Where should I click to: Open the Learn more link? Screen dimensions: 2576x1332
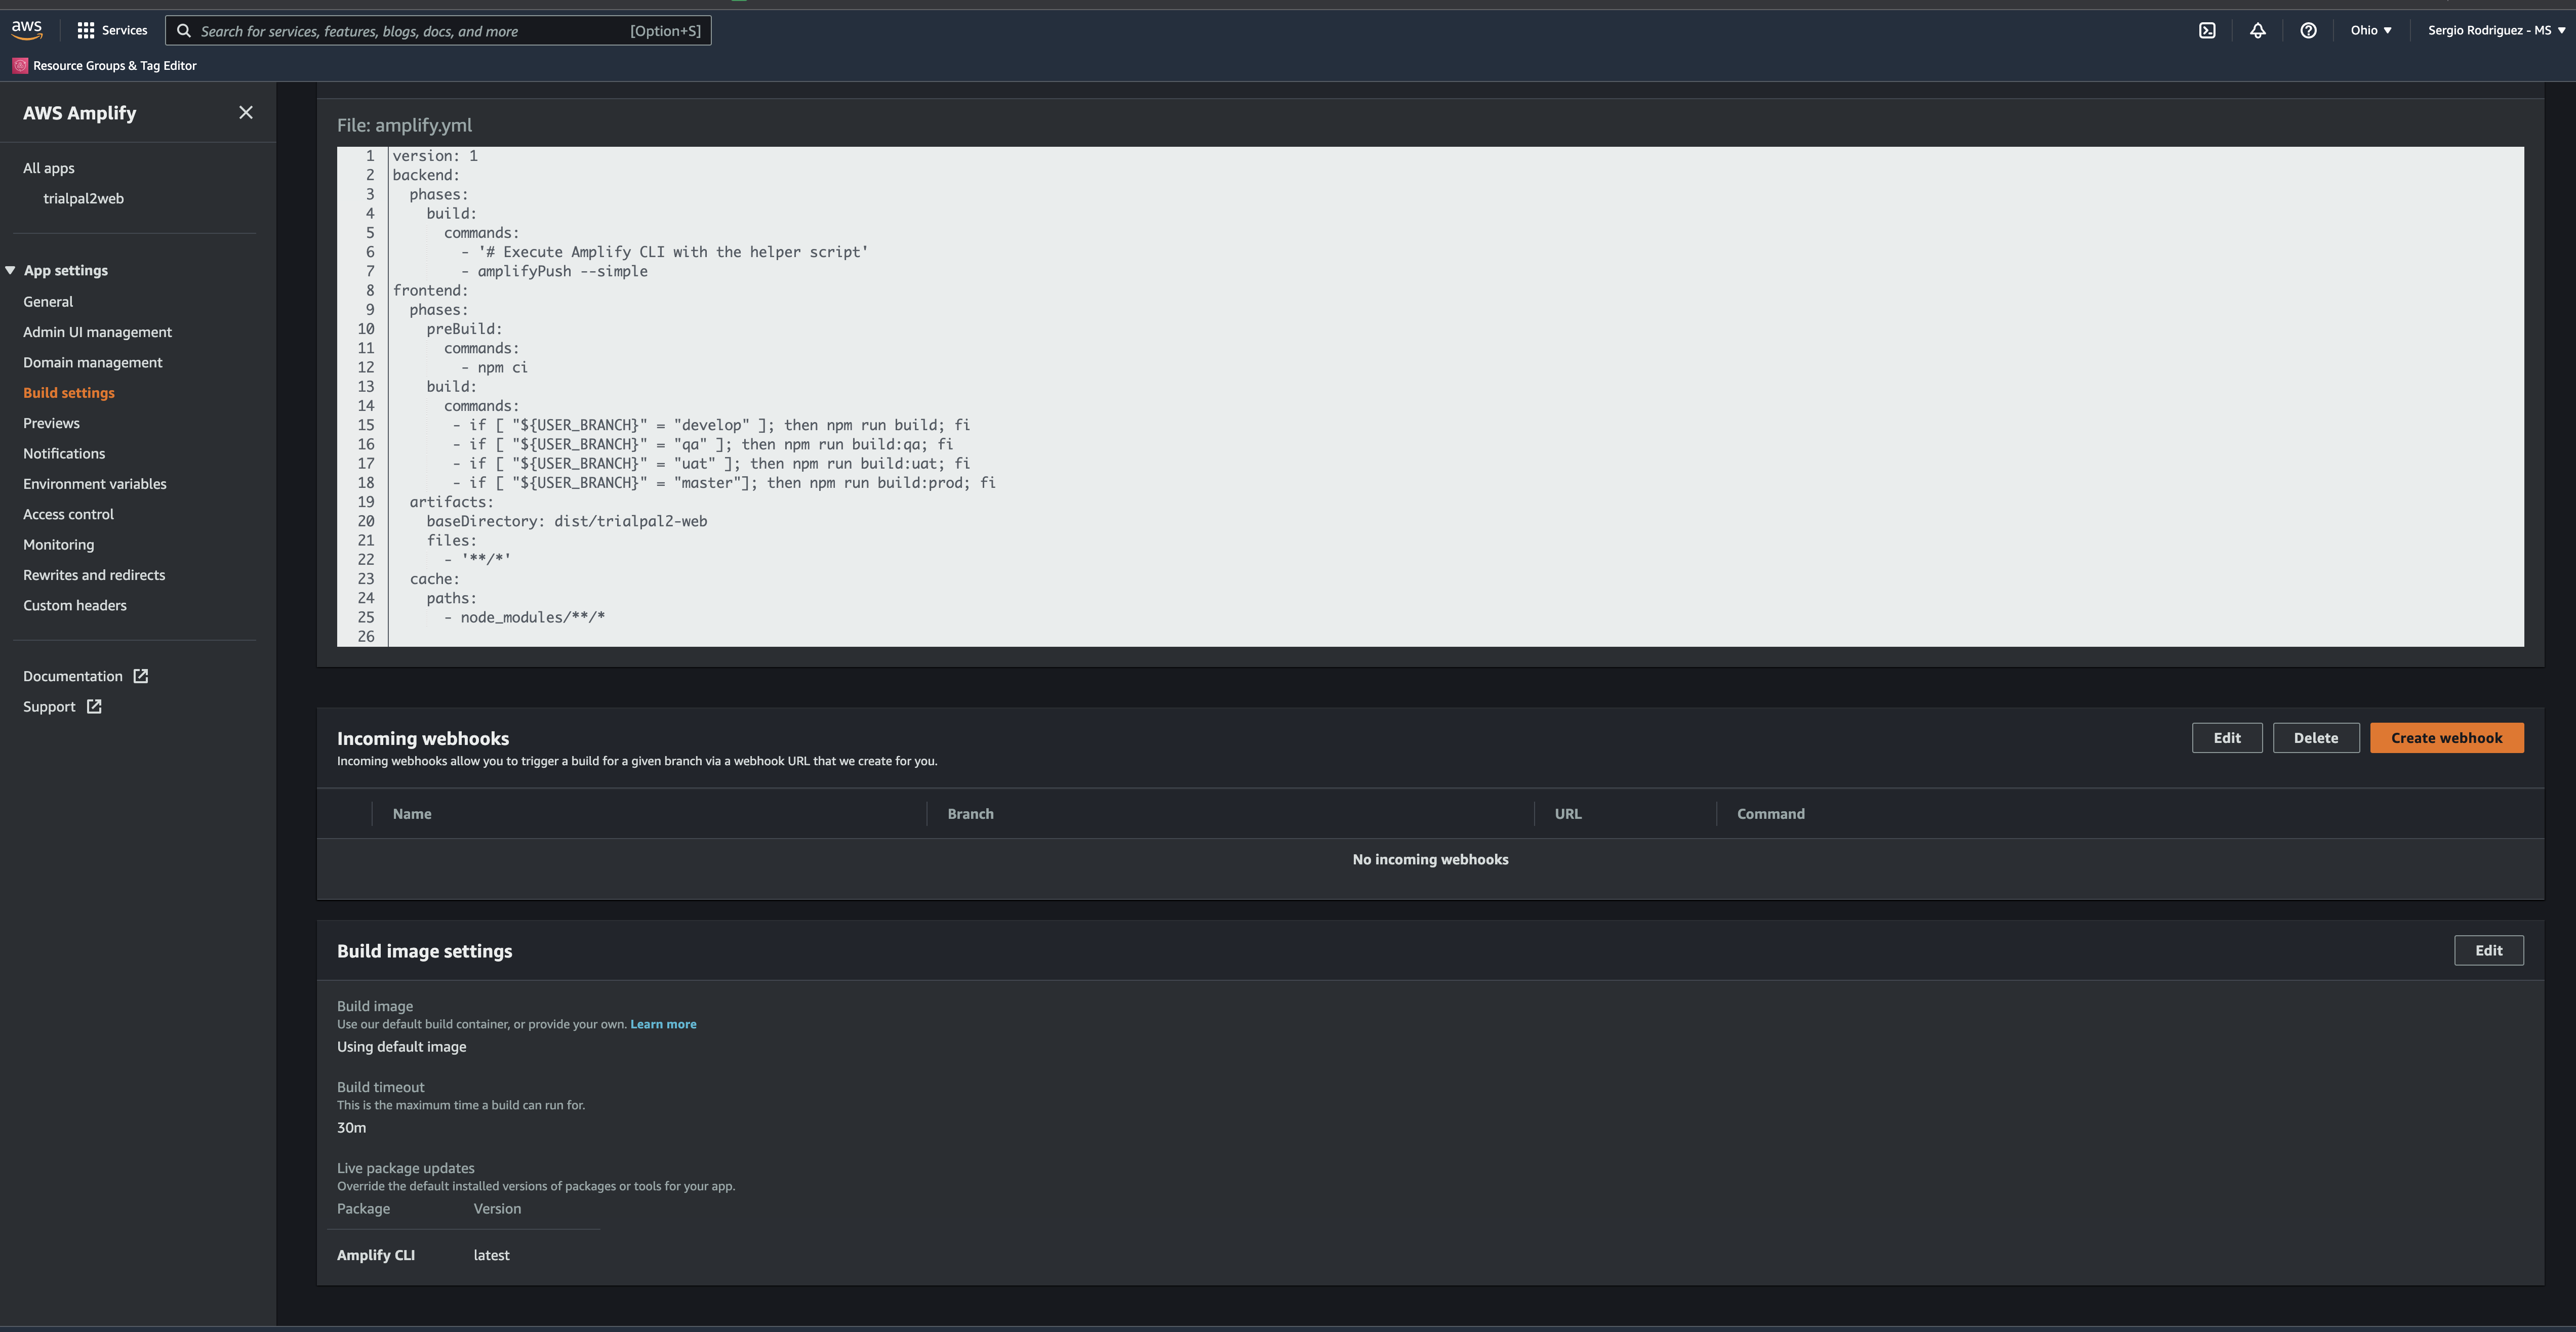pos(663,1023)
